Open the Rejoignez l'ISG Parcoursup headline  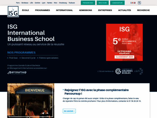pyautogui.click(x=96, y=92)
